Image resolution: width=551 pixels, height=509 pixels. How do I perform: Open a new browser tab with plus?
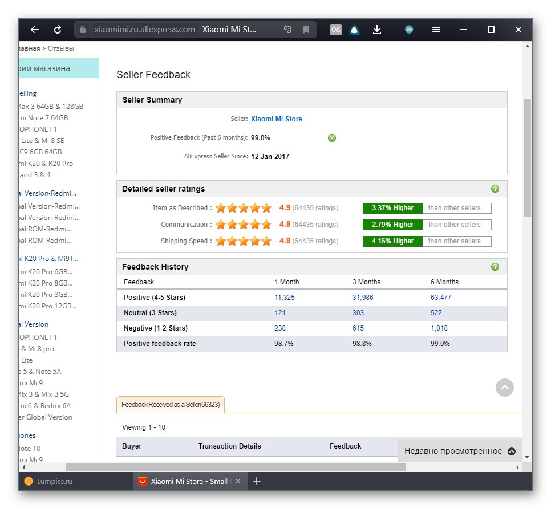coord(257,481)
